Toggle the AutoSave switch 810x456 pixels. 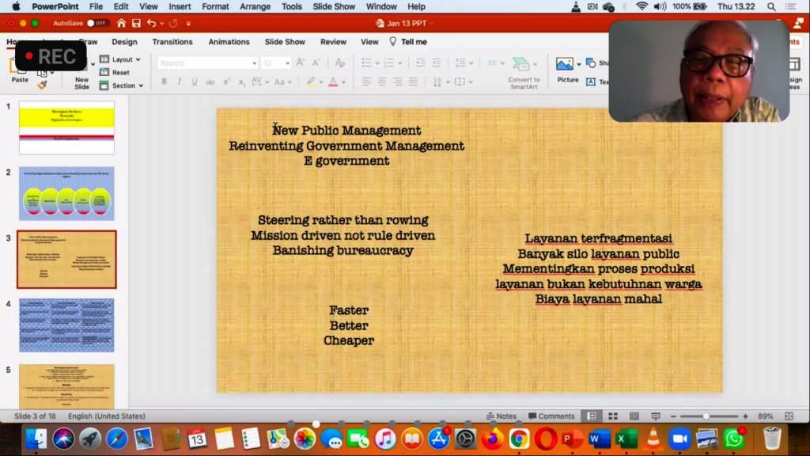(x=97, y=24)
